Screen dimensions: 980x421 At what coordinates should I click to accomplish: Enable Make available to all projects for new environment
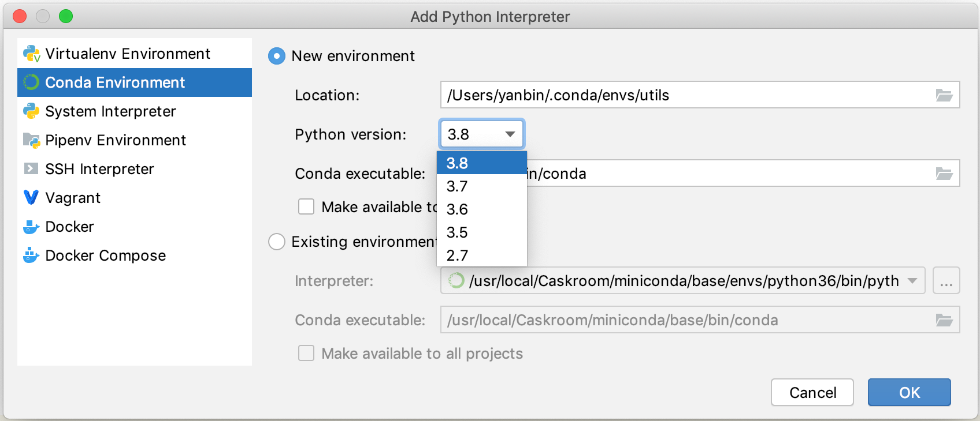(x=306, y=206)
